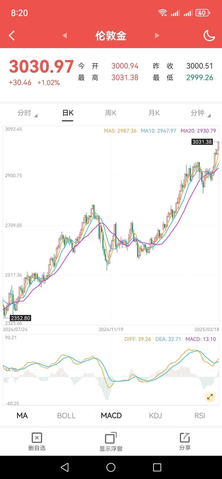Activate the BOLL indicator
The width and height of the screenshot is (222, 479).
66,415
